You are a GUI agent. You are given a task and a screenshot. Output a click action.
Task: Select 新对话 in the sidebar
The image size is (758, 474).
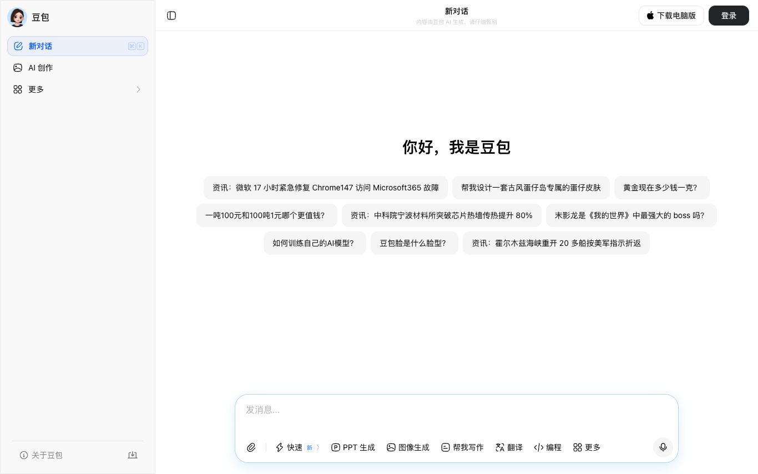pyautogui.click(x=77, y=46)
